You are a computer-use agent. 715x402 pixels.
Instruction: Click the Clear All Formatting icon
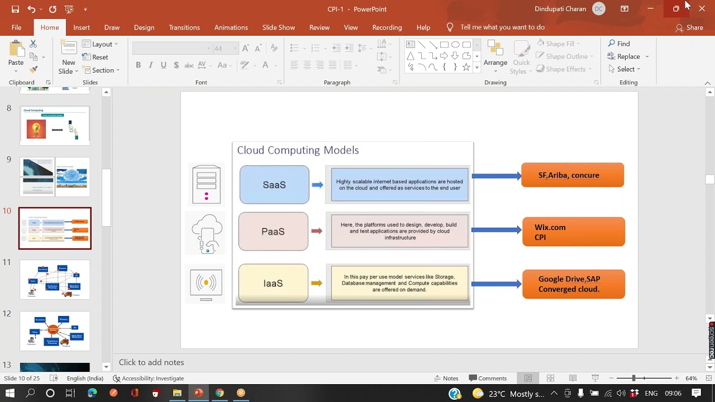tap(274, 49)
